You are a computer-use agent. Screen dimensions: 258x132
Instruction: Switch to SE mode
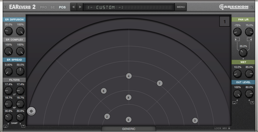pyautogui.click(x=53, y=7)
